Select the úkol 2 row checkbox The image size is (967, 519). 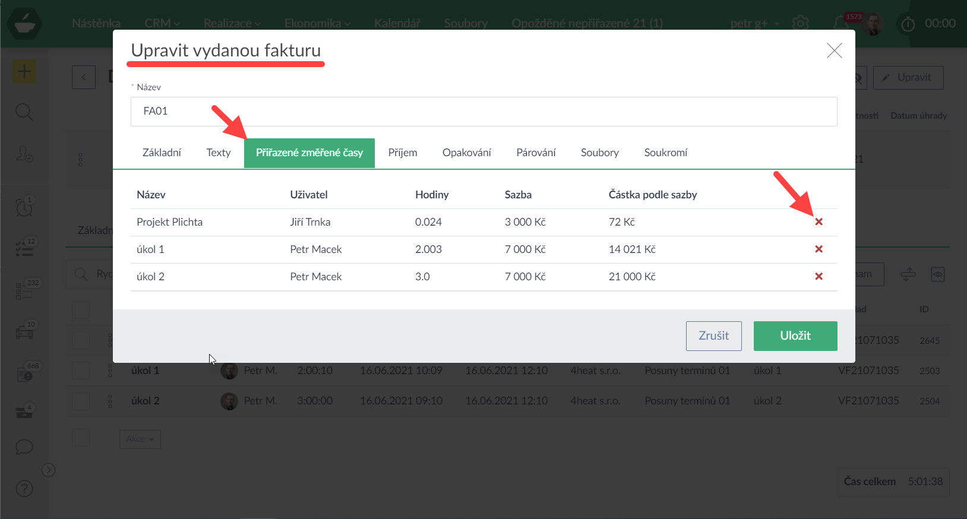click(81, 401)
